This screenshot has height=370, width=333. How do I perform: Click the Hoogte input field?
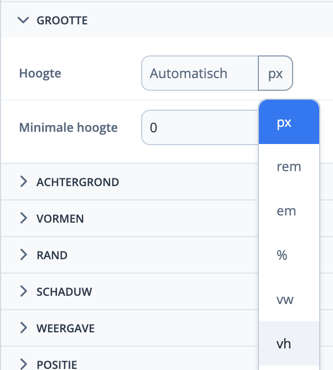200,73
